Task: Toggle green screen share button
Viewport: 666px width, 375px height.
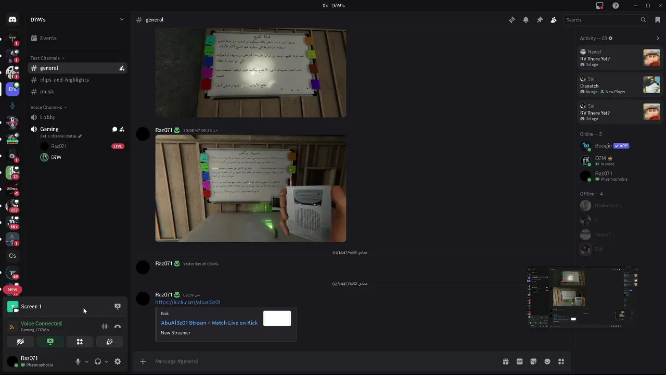Action: (50, 342)
